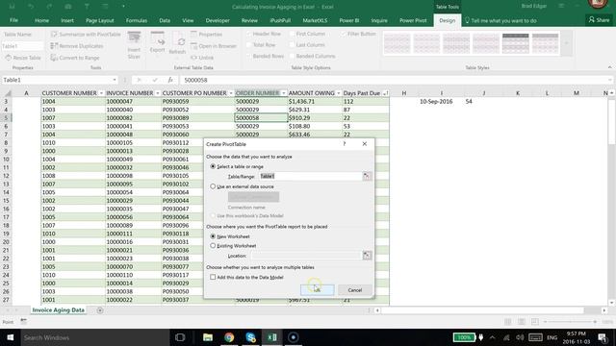Click the Insert Function fx icon
The image size is (616, 346).
(170, 80)
